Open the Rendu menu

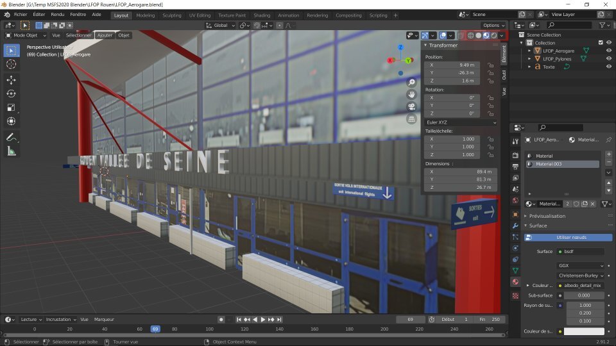(x=57, y=14)
